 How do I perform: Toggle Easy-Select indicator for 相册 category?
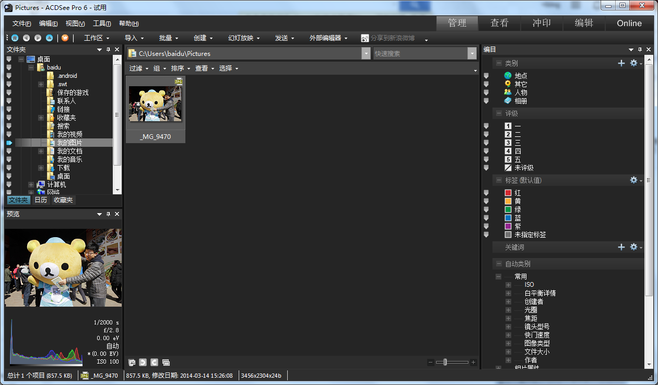(486, 101)
